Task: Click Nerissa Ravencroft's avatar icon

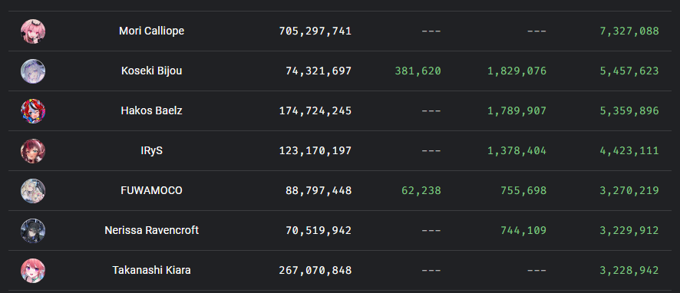Action: point(33,231)
